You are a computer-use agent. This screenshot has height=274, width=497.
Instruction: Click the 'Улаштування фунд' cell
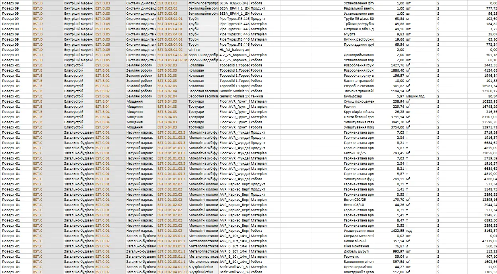pos(359,179)
